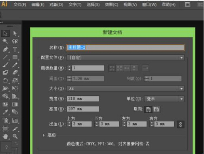Open the 效果(C) menu
The width and height of the screenshot is (204, 154).
click(112, 5)
